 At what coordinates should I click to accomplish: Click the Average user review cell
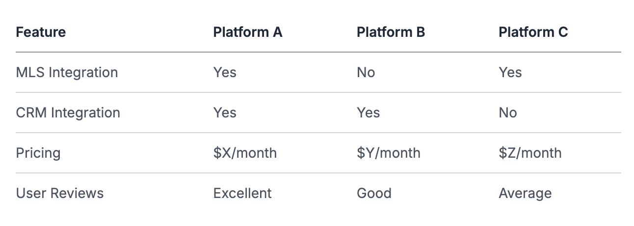tap(525, 193)
